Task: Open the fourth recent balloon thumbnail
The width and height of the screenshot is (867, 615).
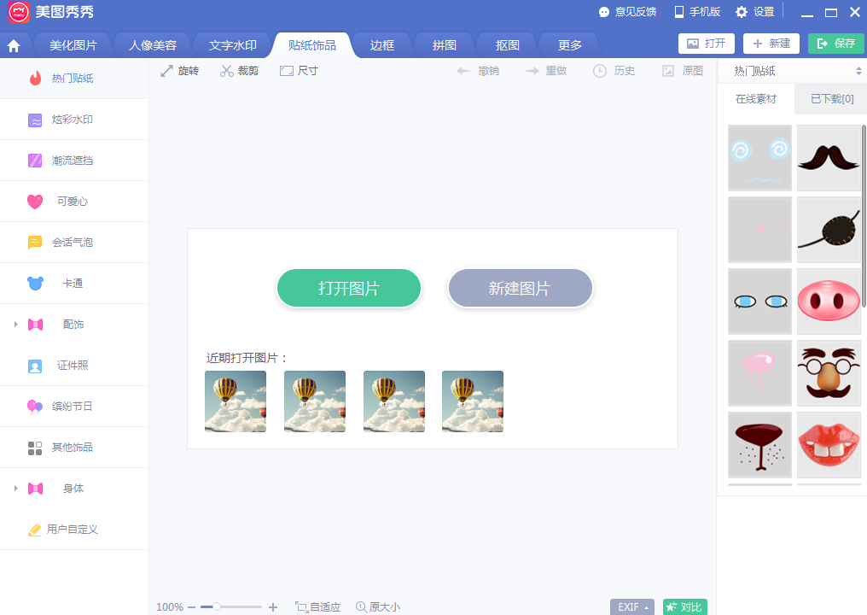Action: click(473, 401)
